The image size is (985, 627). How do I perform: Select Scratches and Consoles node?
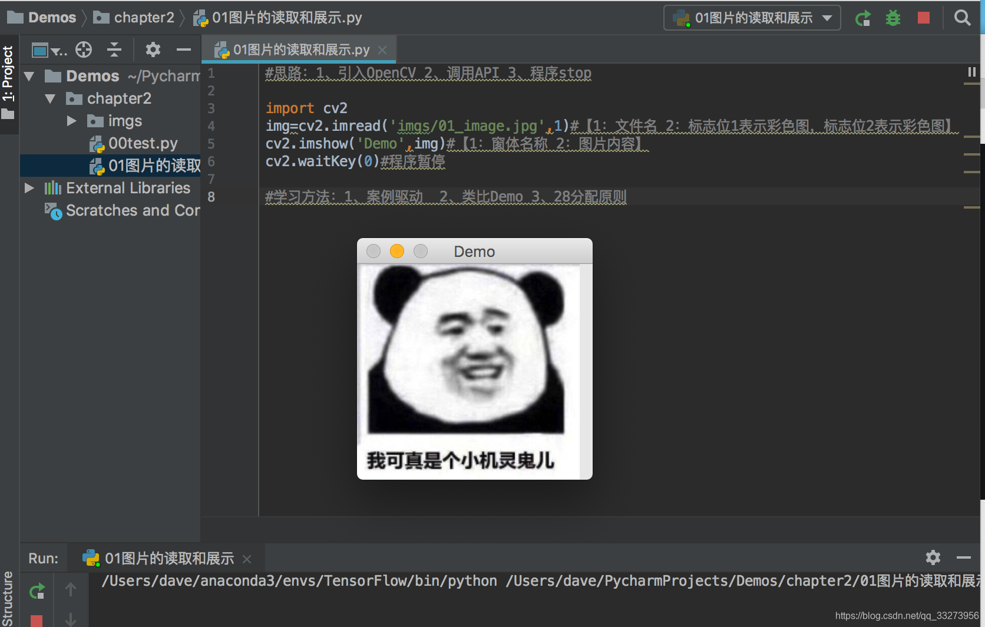[123, 211]
